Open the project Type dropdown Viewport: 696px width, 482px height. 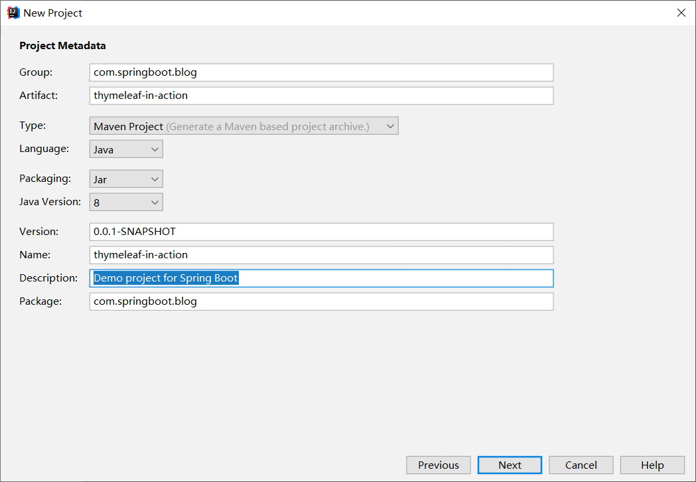[244, 125]
